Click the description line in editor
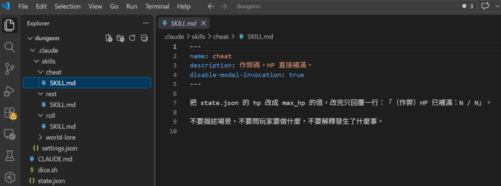 [x=250, y=66]
